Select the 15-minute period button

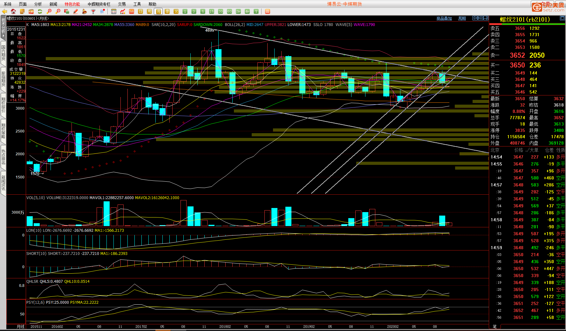(x=212, y=11)
